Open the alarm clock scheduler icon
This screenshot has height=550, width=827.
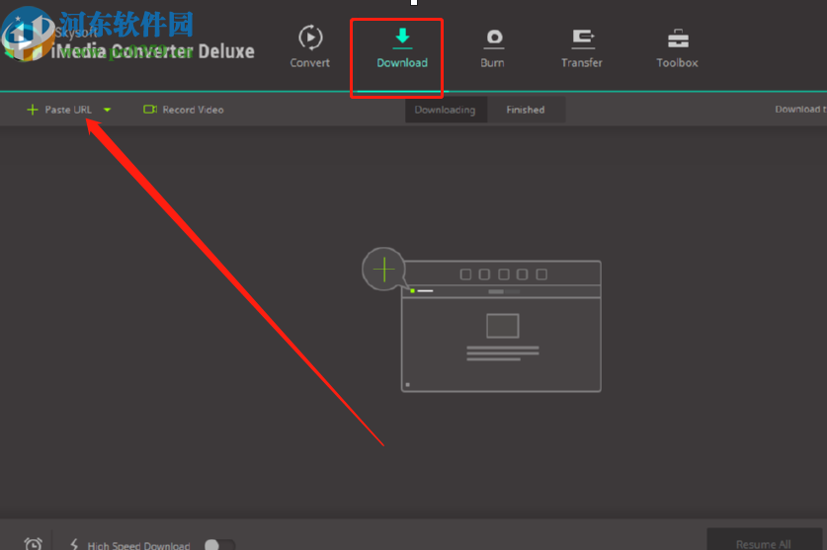(x=34, y=544)
